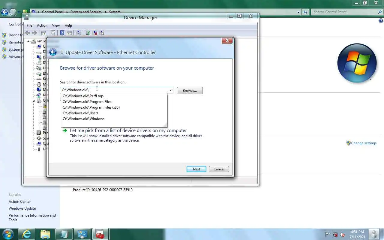The width and height of the screenshot is (384, 240).
Task: Click the Action Center flag in the tray
Action: (x=328, y=234)
